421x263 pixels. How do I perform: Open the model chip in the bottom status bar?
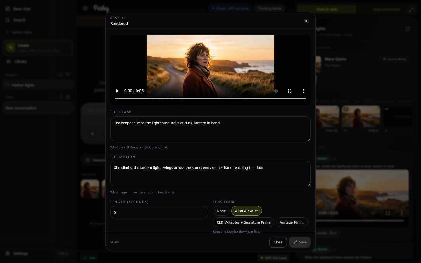coord(274,258)
